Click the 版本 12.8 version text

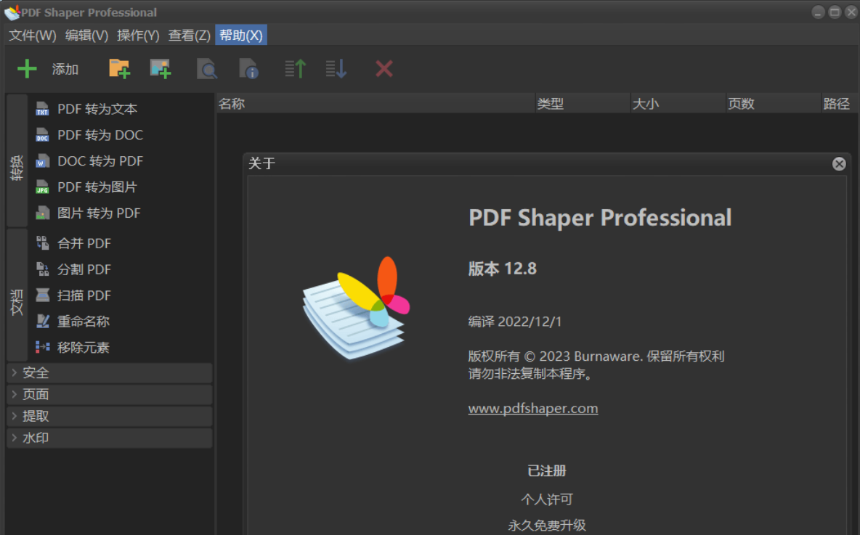click(x=503, y=269)
